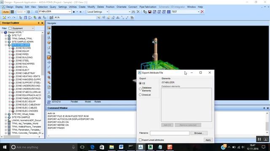Open the Local Settings dropdown
Screen dimensions: 270x151
tap(107, 12)
